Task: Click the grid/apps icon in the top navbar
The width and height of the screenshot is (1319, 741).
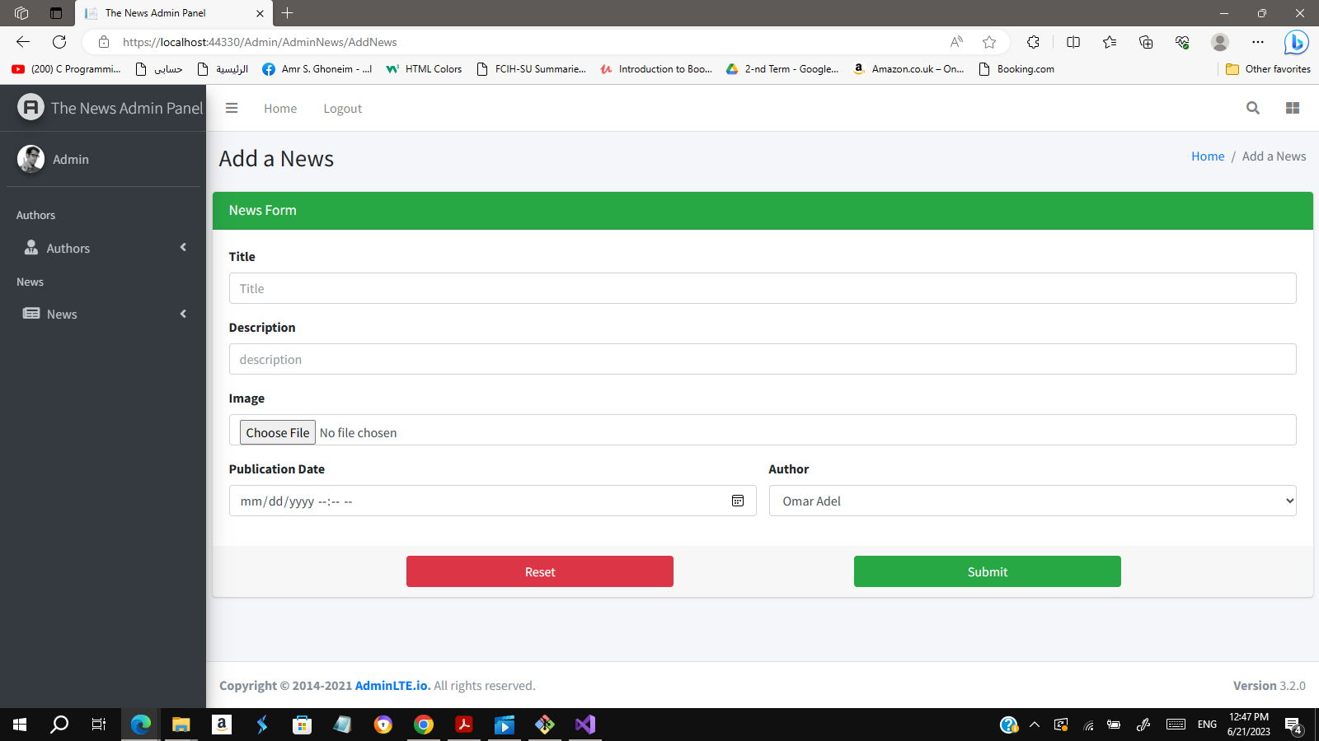Action: tap(1292, 108)
